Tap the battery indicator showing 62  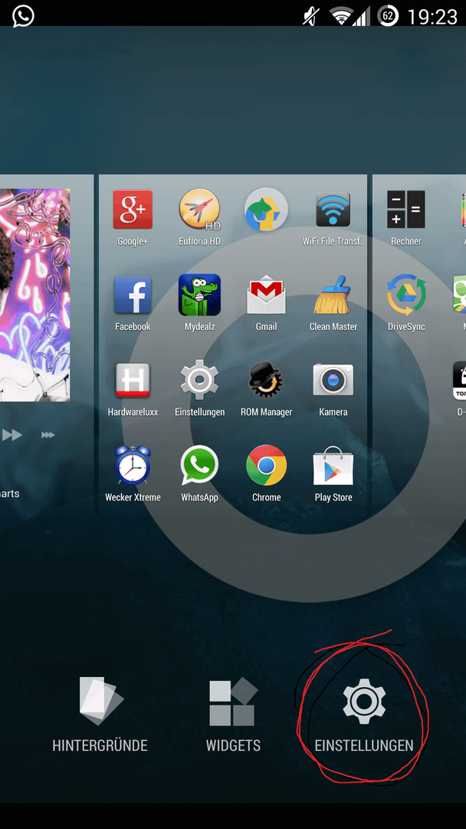(x=388, y=16)
